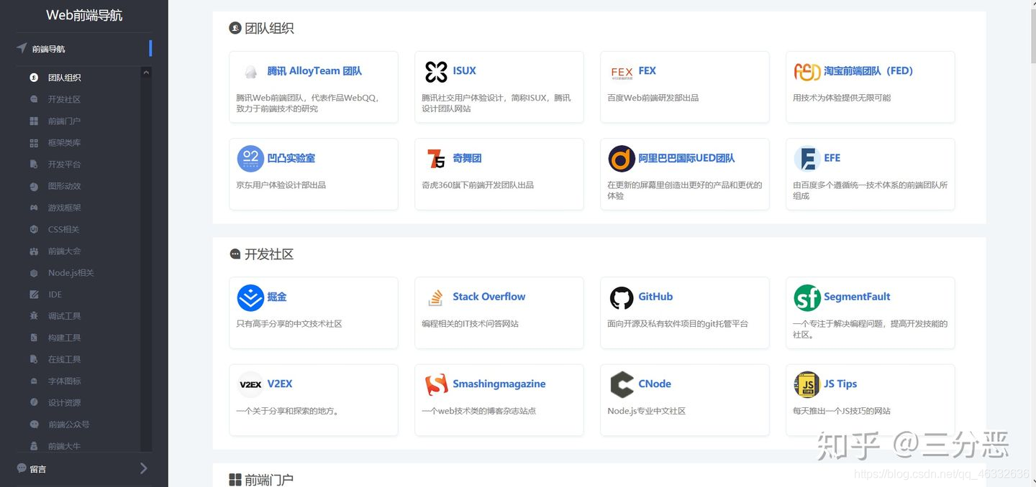Go to 构建工具 in sidebar
The height and width of the screenshot is (487, 1036).
pos(64,338)
